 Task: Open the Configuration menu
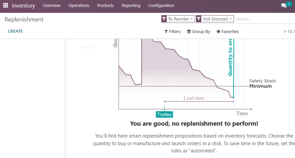pos(161,6)
